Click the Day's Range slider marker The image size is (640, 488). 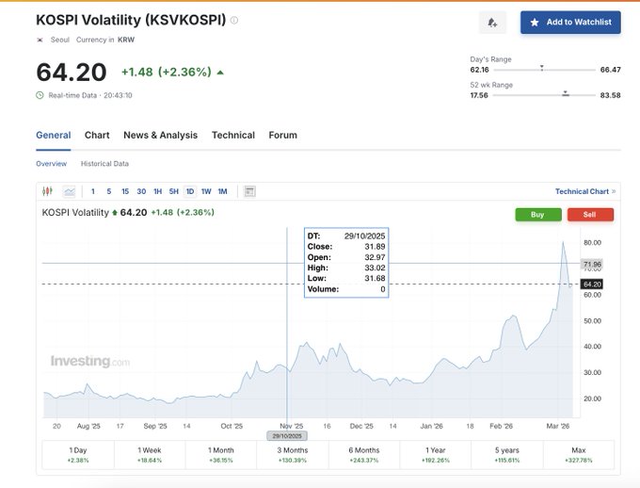point(541,68)
